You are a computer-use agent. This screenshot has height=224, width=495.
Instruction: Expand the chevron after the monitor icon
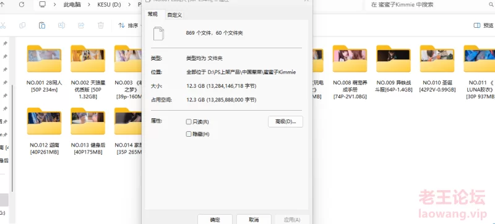click(54, 5)
